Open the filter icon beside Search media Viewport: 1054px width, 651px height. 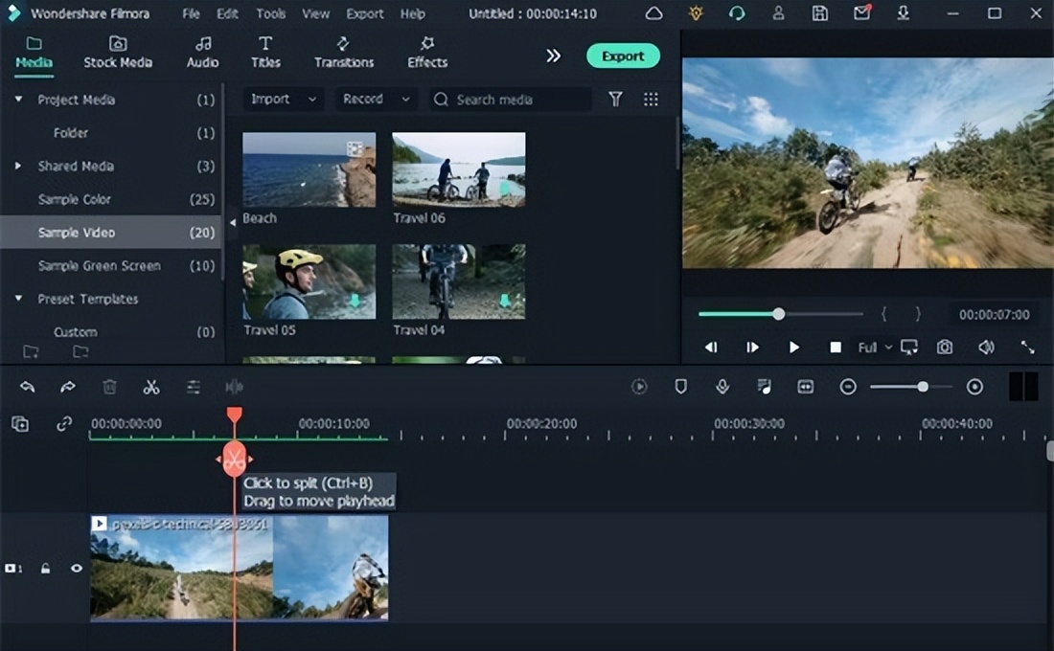pos(616,100)
